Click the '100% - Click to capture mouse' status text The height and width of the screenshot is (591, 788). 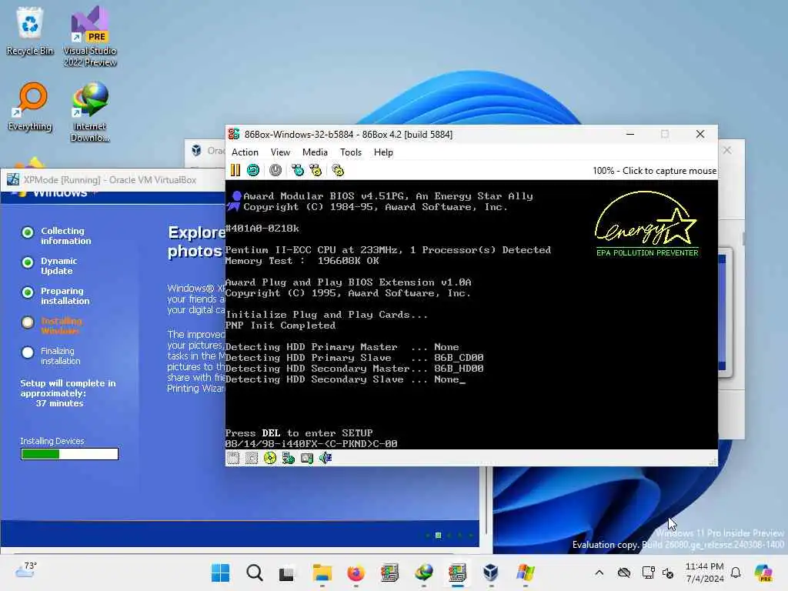[654, 171]
